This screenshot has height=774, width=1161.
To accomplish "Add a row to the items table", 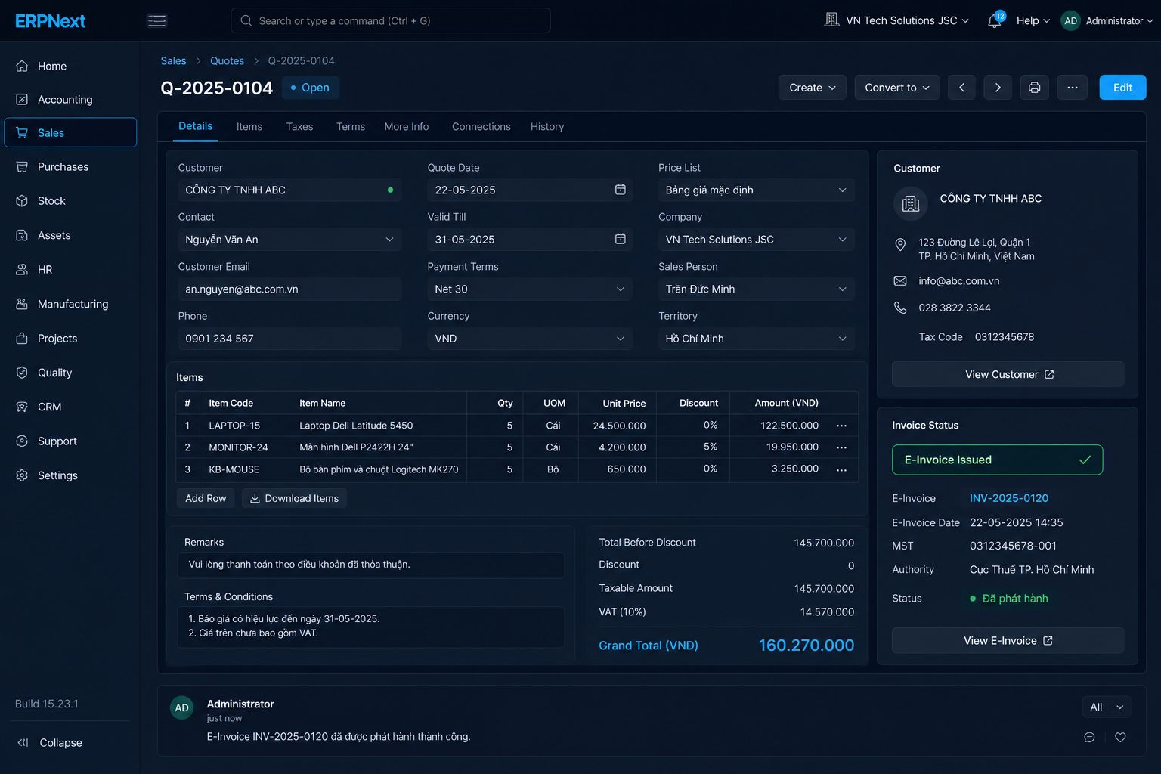I will pos(206,498).
